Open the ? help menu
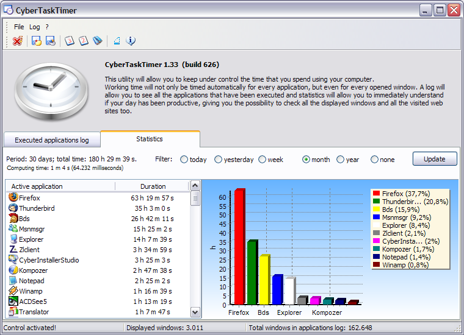This screenshot has height=335, width=464. 47,27
